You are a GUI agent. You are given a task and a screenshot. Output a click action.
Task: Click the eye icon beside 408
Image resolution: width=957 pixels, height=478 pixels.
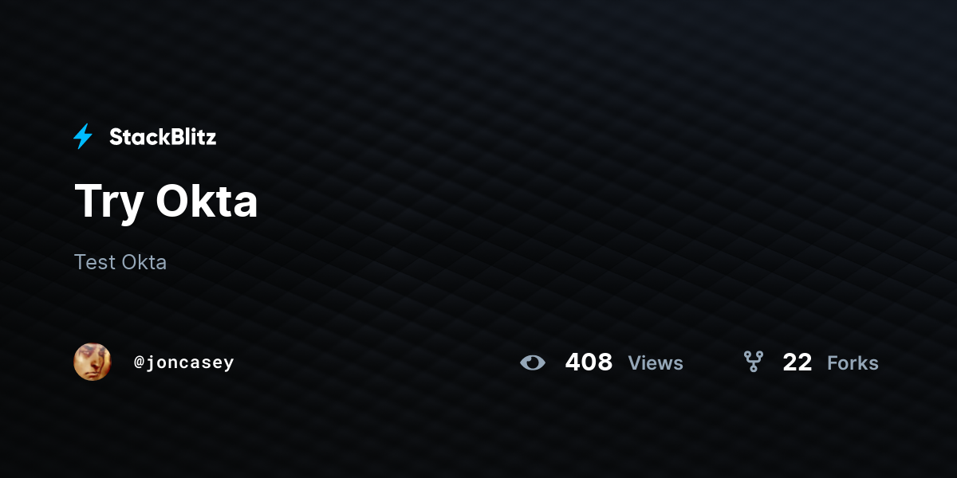coord(533,362)
